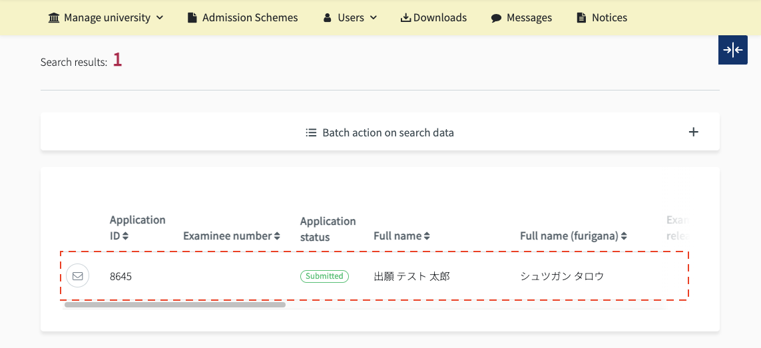Click the Admission Schemes document icon
This screenshot has height=348, width=761.
[x=192, y=18]
